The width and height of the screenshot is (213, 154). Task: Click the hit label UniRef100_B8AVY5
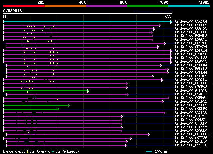tap(191, 62)
